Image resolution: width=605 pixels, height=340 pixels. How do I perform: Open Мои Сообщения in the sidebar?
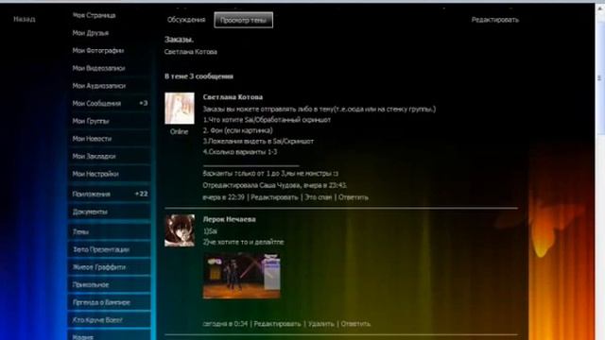(96, 103)
